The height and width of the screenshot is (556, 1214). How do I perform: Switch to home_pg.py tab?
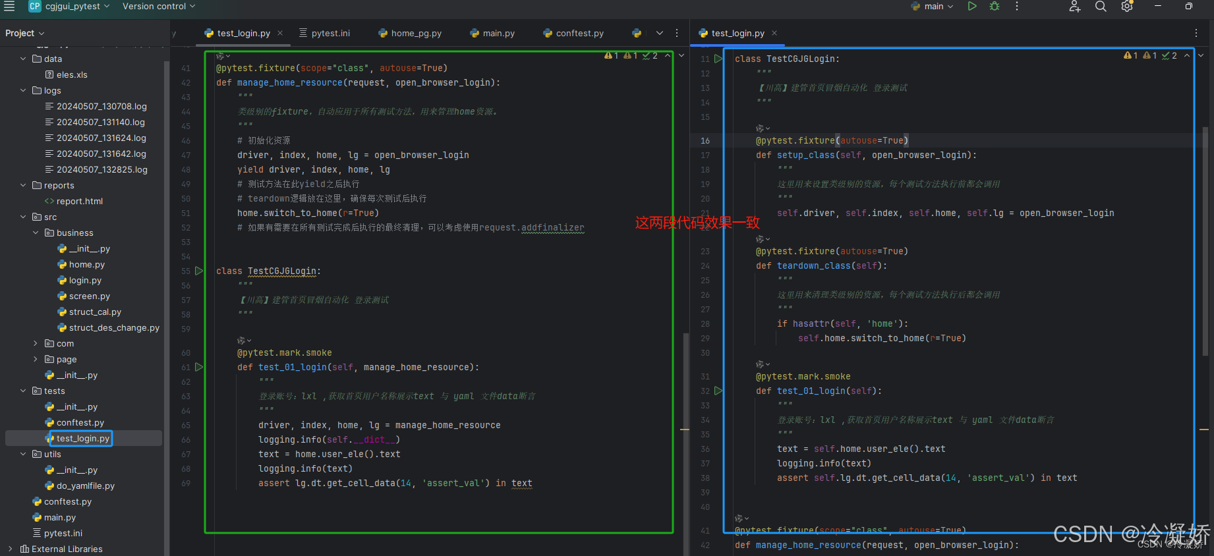coord(410,33)
